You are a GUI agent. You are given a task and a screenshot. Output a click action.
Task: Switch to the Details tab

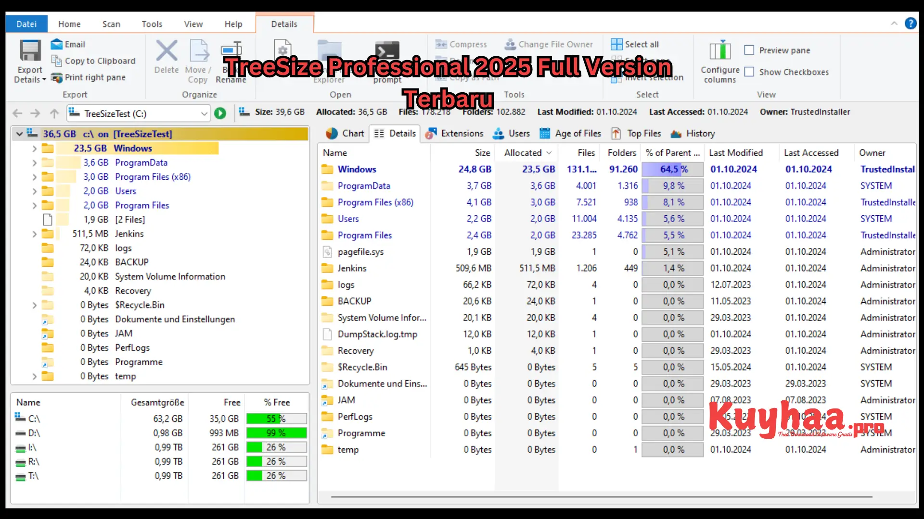[283, 24]
